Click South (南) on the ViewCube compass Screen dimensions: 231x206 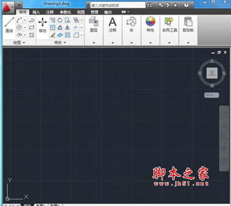[212, 86]
